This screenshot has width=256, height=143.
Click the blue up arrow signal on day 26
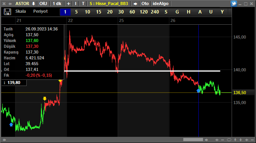[x=198, y=91]
